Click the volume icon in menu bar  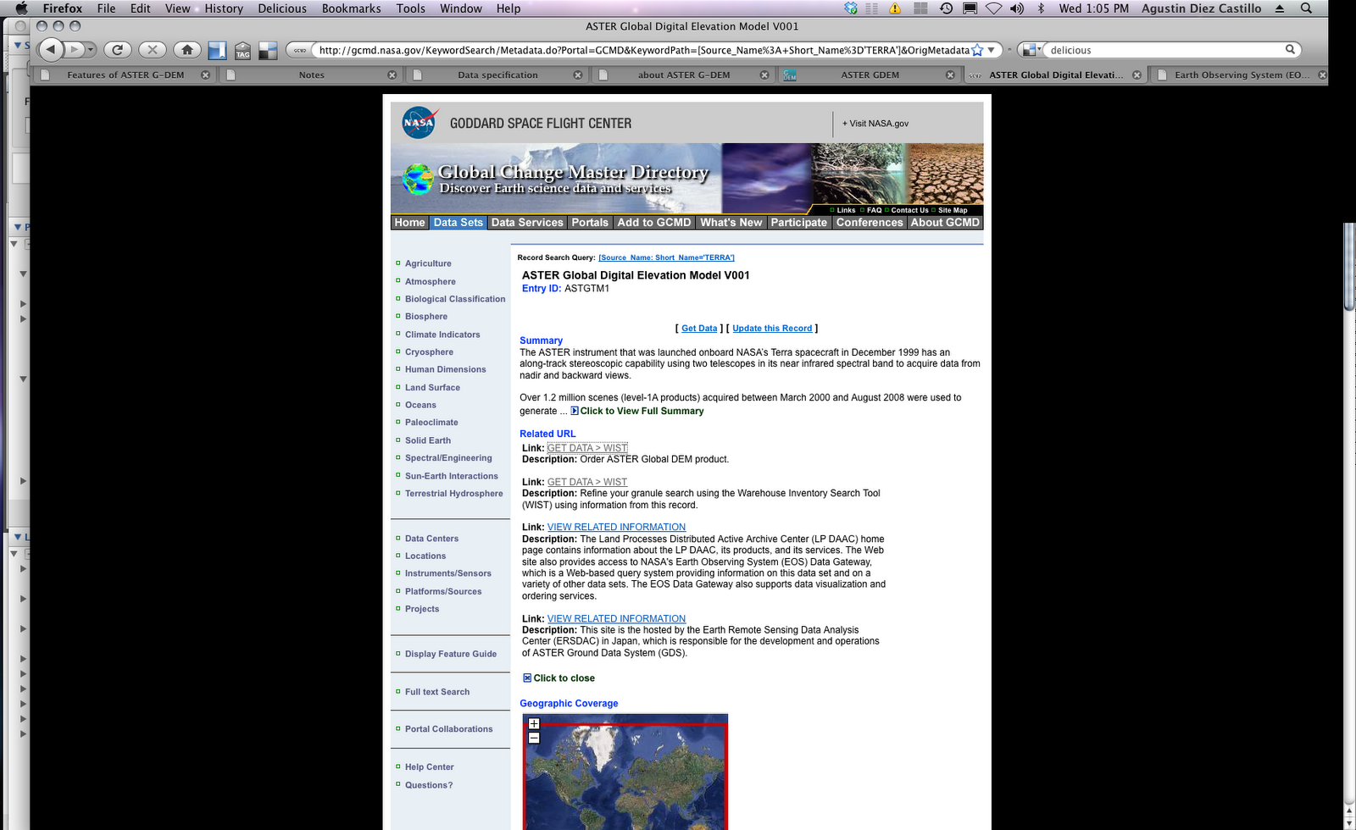tap(1017, 8)
